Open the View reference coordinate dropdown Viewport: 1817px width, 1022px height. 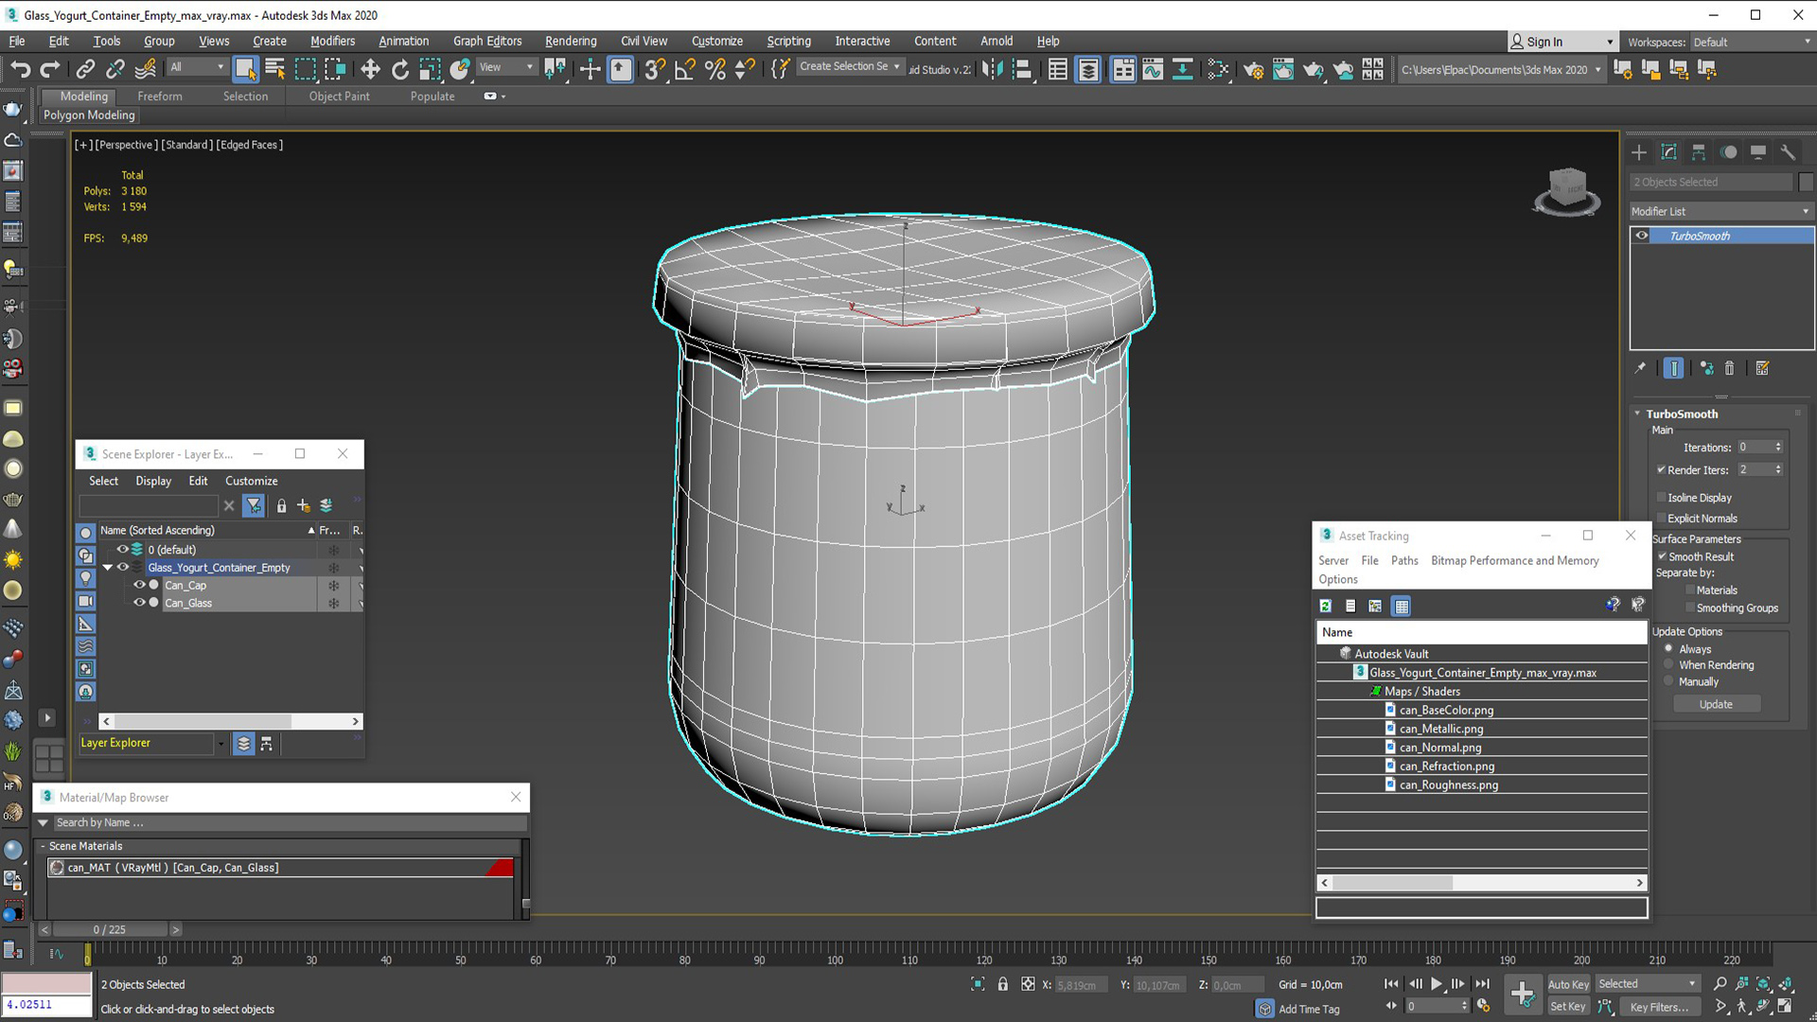pos(506,67)
